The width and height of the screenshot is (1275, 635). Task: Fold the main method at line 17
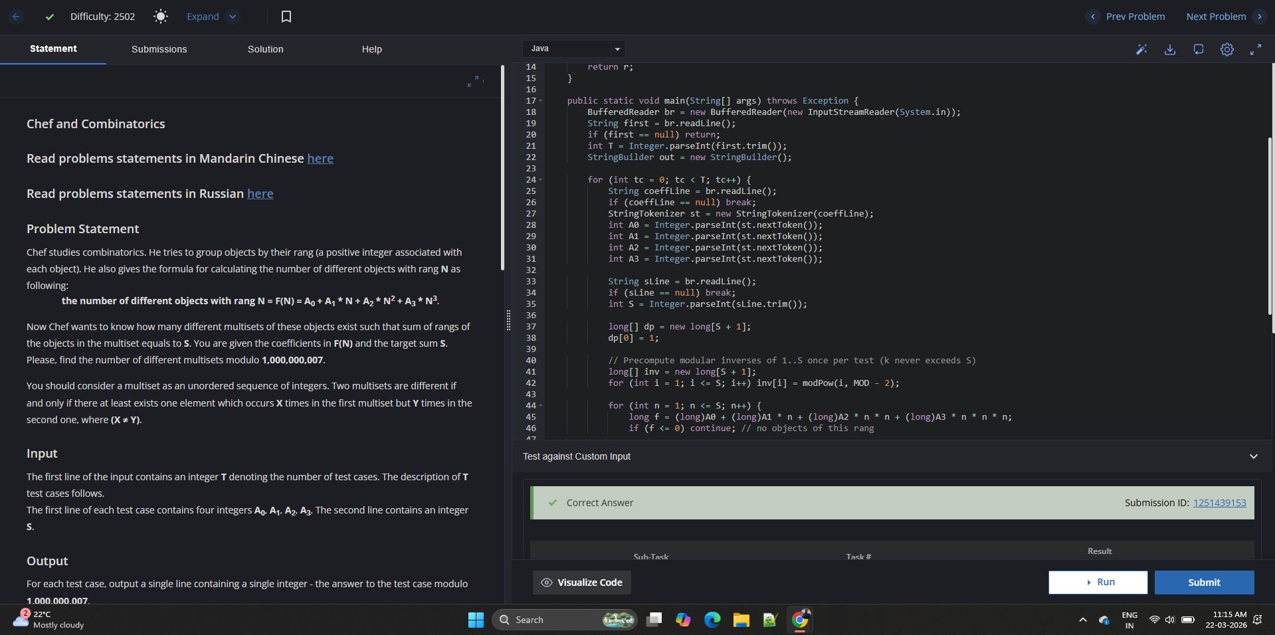click(541, 101)
